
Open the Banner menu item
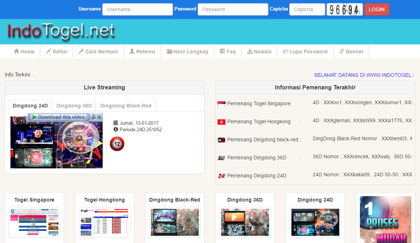tap(351, 52)
